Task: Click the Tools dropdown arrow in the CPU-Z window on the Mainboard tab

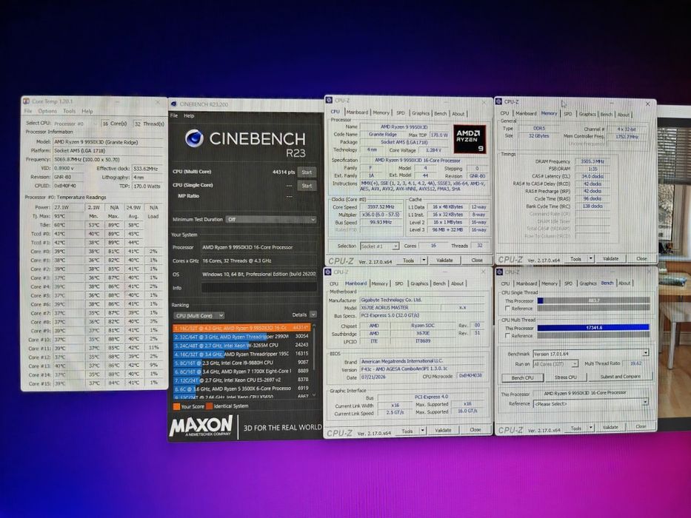Action: pos(423,431)
